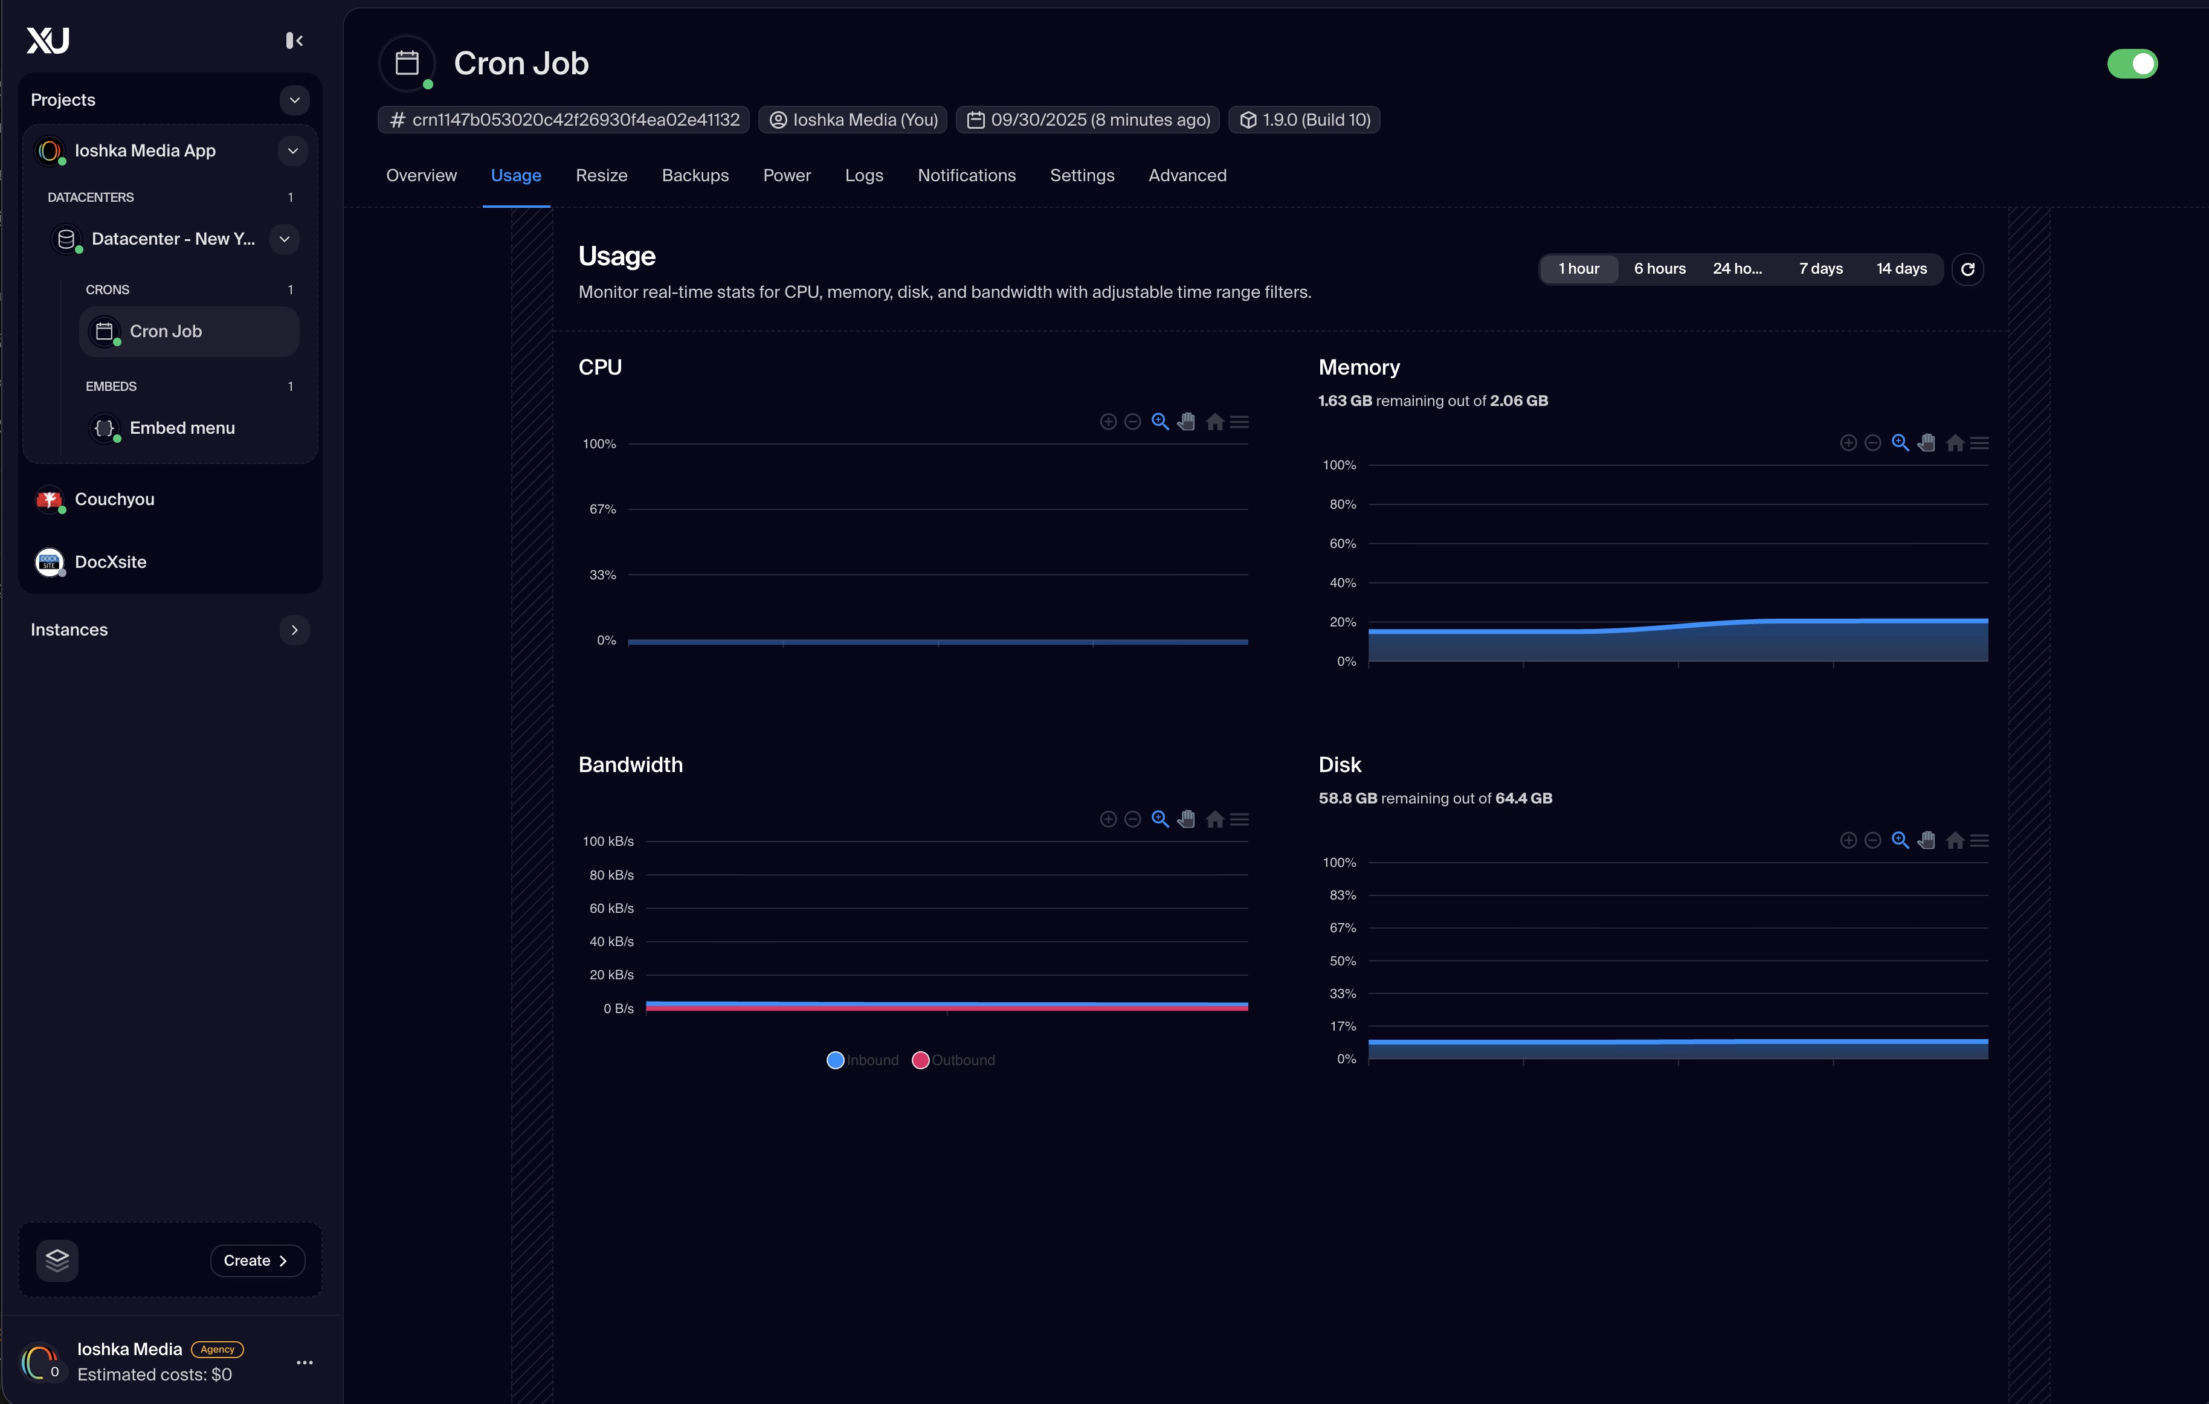The image size is (2209, 1404).
Task: Toggle the Cron Job power switch
Action: [x=2132, y=63]
